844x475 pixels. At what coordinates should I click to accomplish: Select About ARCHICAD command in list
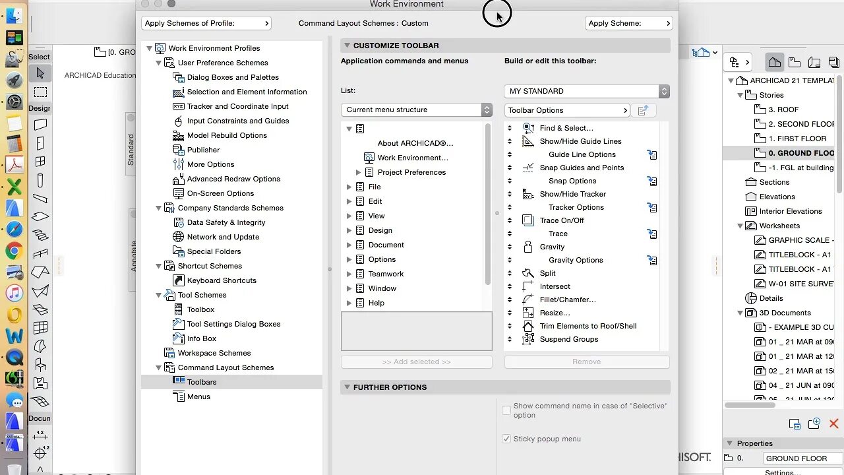(x=415, y=143)
